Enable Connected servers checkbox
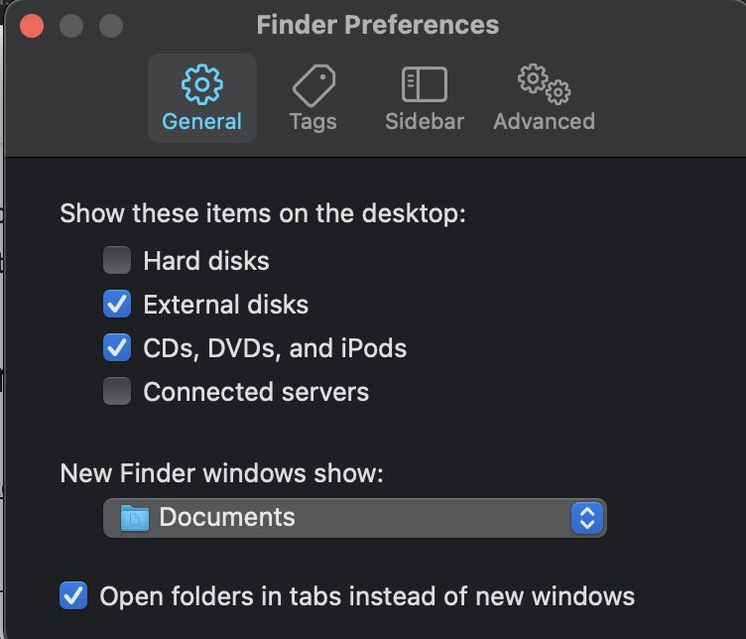746x639 pixels. click(117, 392)
